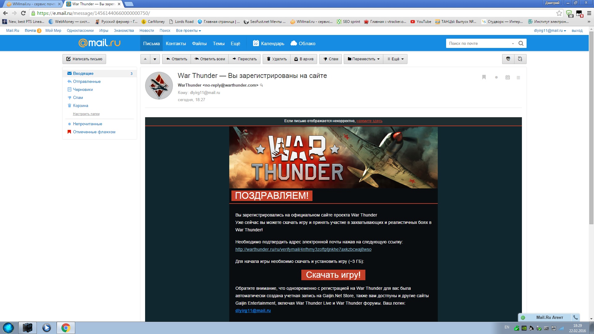Click the Поиск по почте field
This screenshot has width=594, height=334.
click(x=478, y=43)
